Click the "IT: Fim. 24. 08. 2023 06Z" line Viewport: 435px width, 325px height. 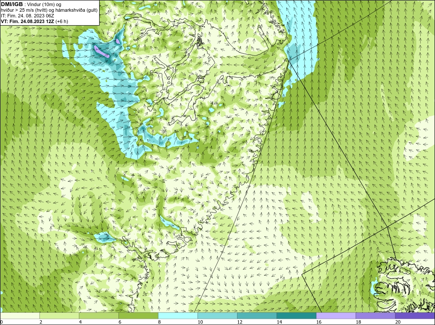coord(27,16)
